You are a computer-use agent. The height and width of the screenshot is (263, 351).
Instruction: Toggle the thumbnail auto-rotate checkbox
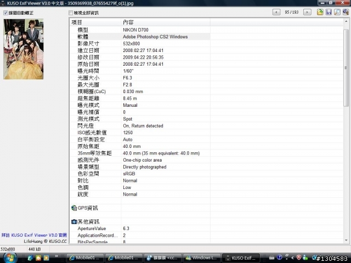(5, 13)
